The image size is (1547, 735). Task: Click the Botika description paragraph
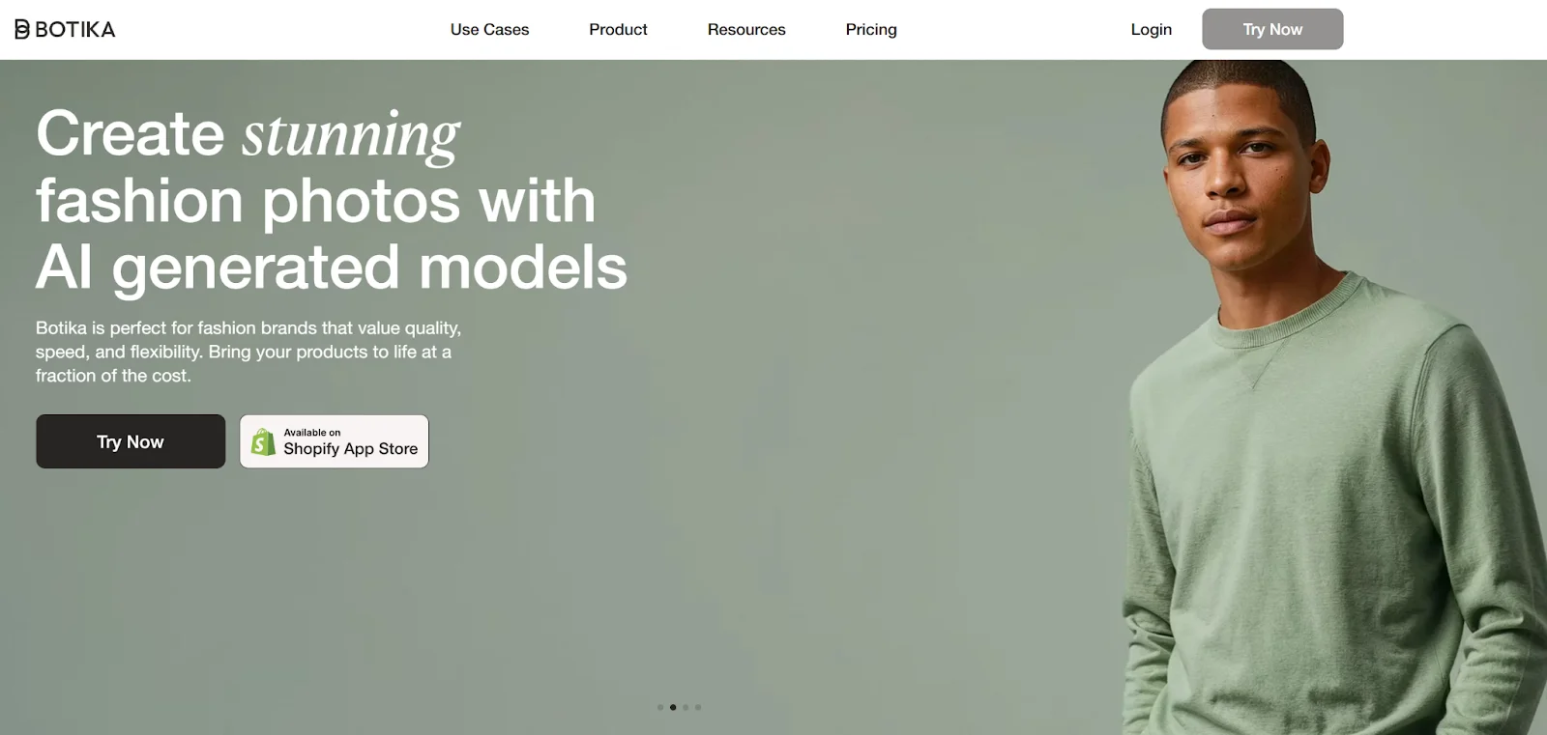click(x=248, y=352)
